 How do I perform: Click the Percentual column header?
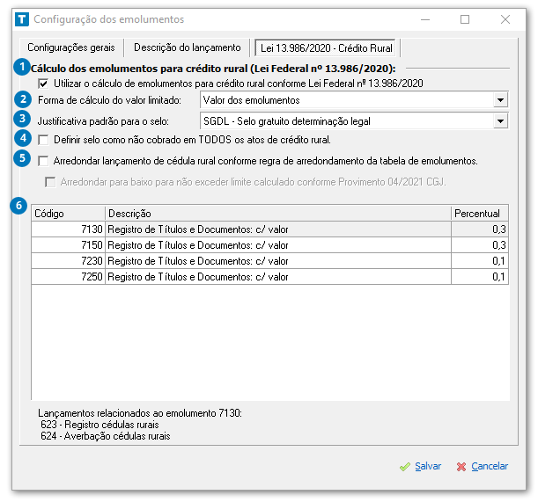480,214
